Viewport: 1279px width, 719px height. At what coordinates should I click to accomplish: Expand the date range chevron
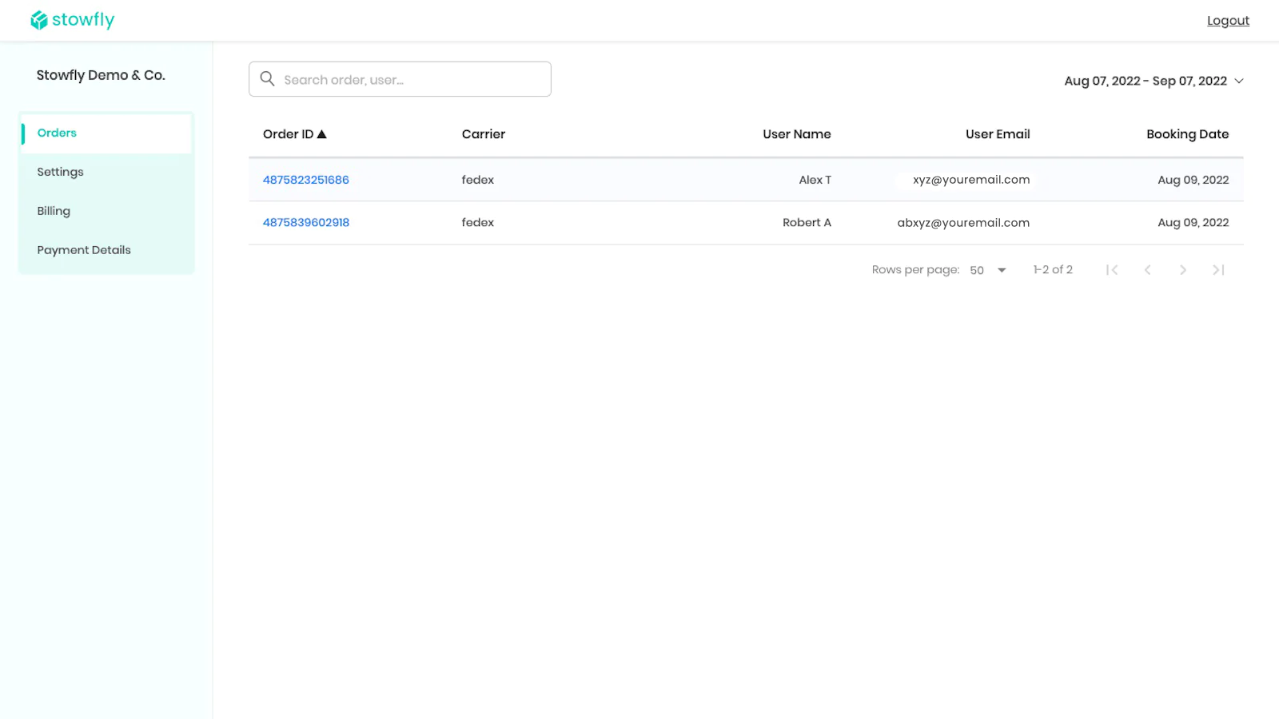pyautogui.click(x=1239, y=81)
